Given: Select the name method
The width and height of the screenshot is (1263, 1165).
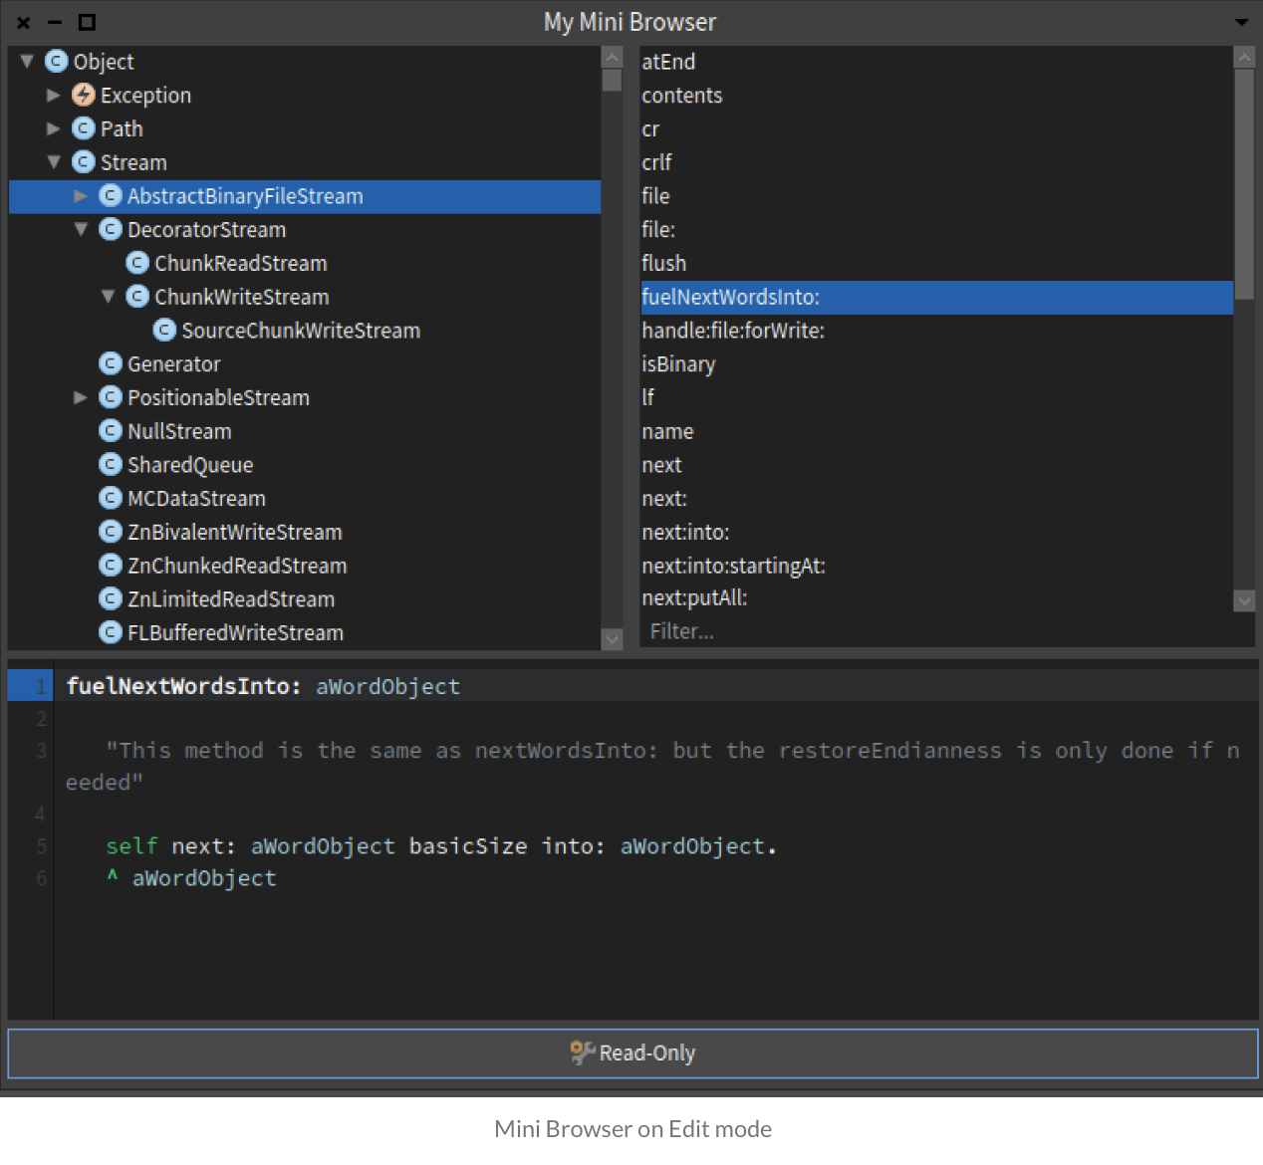Looking at the screenshot, I should [936, 431].
